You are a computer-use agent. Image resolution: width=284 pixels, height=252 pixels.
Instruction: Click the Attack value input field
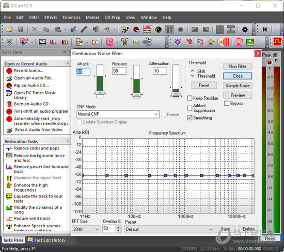coord(83,72)
